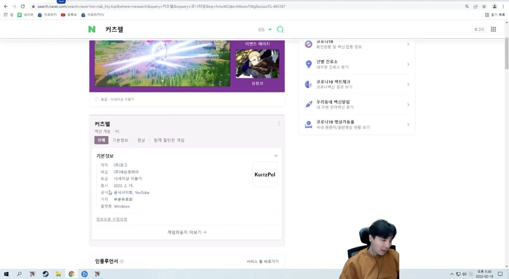The width and height of the screenshot is (509, 279).
Task: Click the 로그인 button
Action: coord(479,29)
